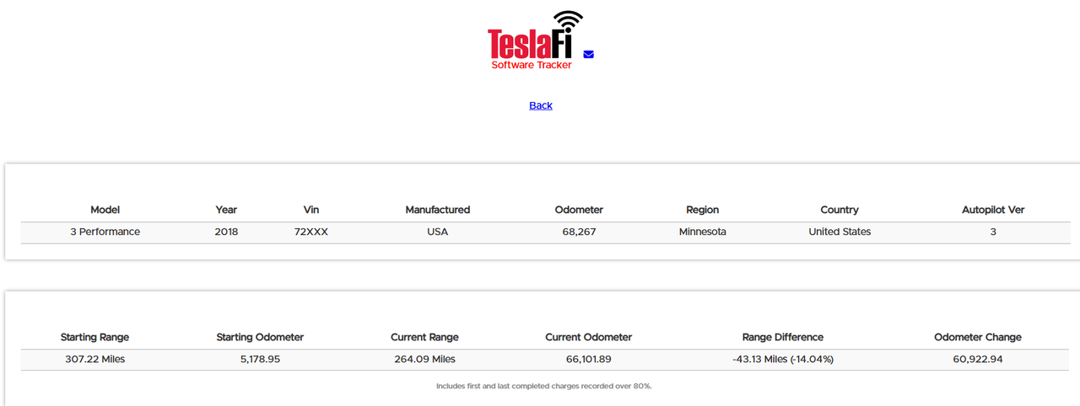This screenshot has height=406, width=1080.
Task: Click the USA manufactured cell
Action: tap(437, 232)
